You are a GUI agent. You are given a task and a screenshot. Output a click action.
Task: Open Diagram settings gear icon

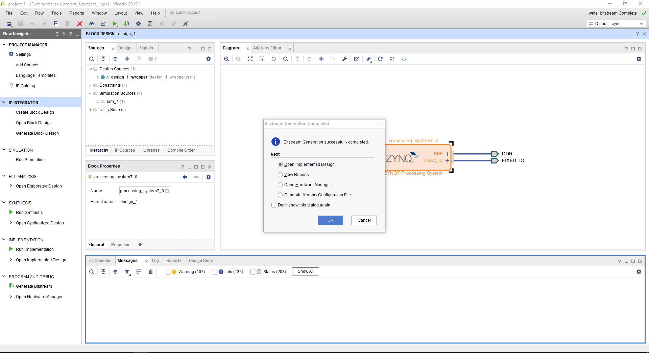(x=639, y=59)
